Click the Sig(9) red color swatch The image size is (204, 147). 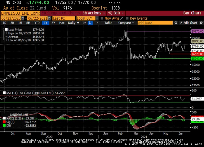(x=4, y=122)
